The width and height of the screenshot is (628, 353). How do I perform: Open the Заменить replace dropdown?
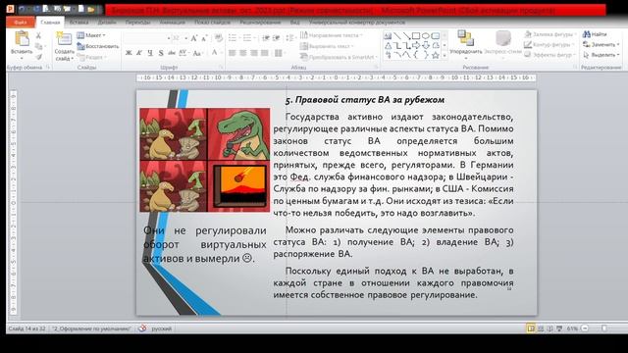602,44
